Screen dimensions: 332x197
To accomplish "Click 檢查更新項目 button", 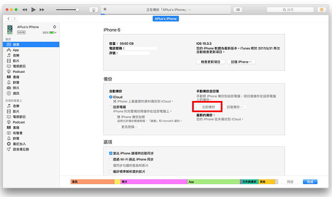I will pos(210,62).
